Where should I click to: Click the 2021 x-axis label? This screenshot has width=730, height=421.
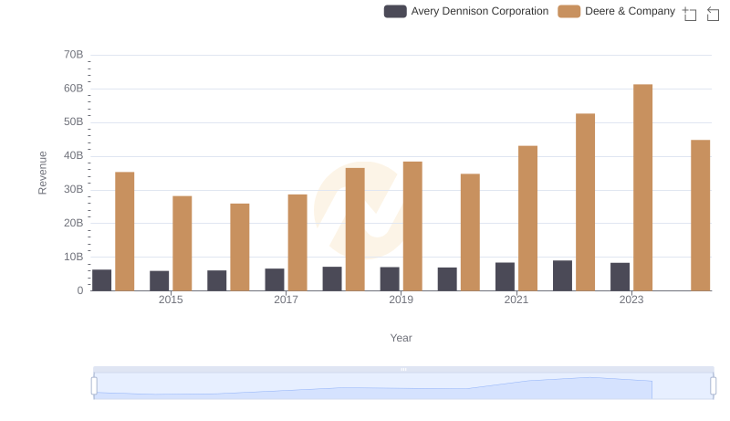point(516,300)
